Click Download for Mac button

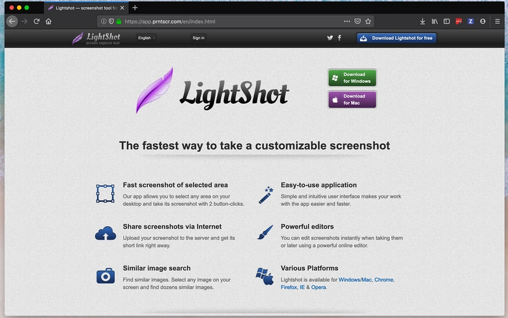[x=352, y=99]
